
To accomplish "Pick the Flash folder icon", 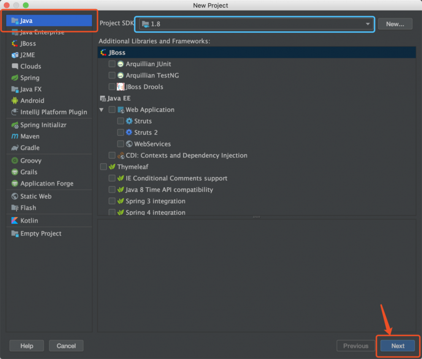I will (15, 208).
